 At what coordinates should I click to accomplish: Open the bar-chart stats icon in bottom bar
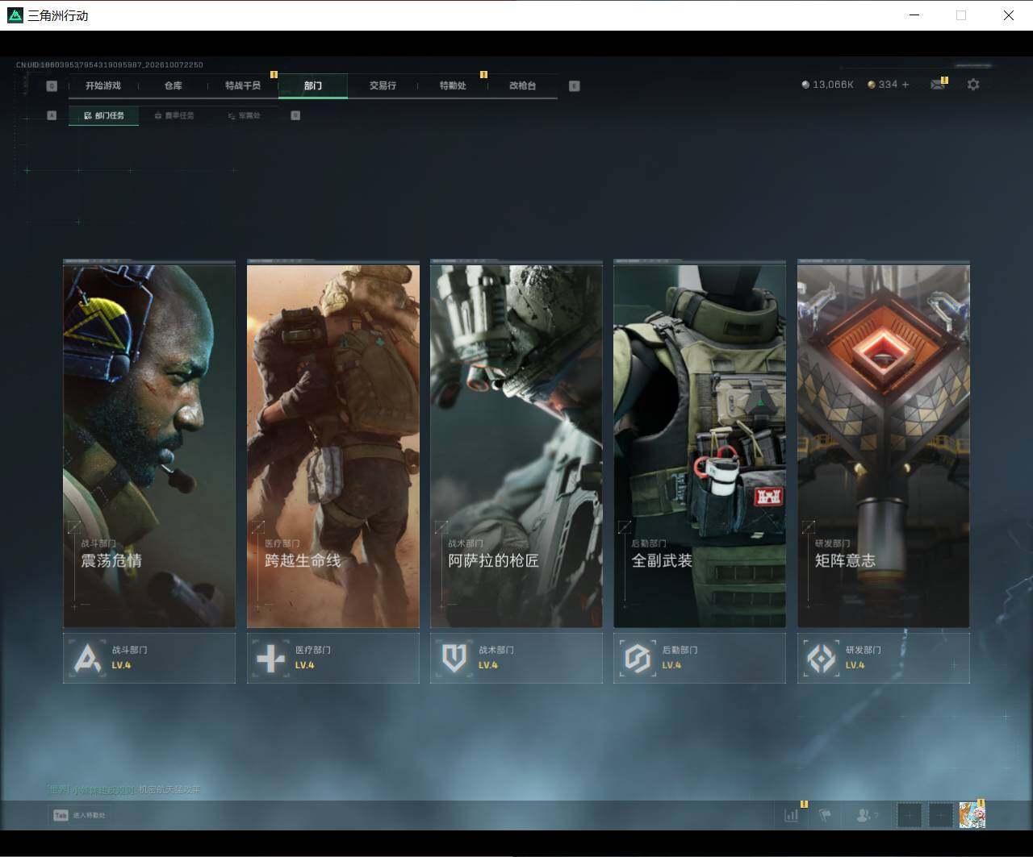click(x=791, y=815)
